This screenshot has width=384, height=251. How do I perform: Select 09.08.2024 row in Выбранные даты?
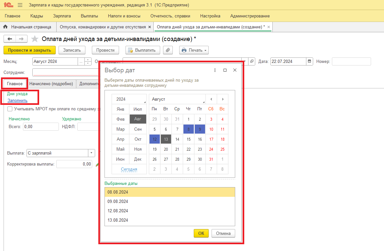click(170, 201)
